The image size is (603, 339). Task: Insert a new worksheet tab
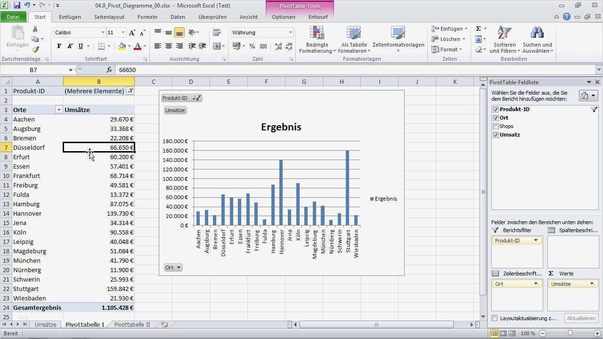(x=164, y=324)
